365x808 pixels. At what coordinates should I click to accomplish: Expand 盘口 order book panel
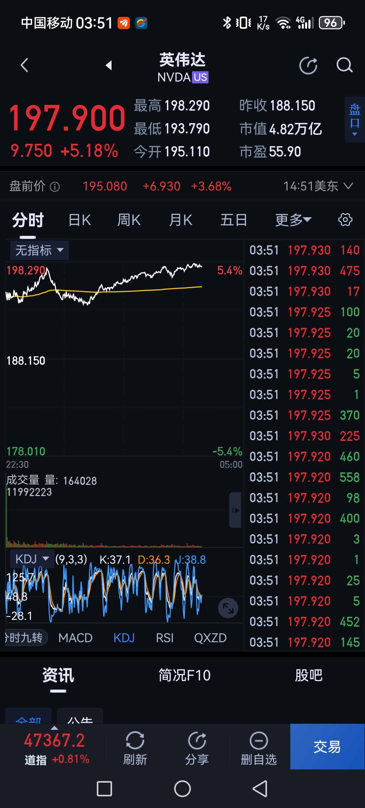coord(355,119)
